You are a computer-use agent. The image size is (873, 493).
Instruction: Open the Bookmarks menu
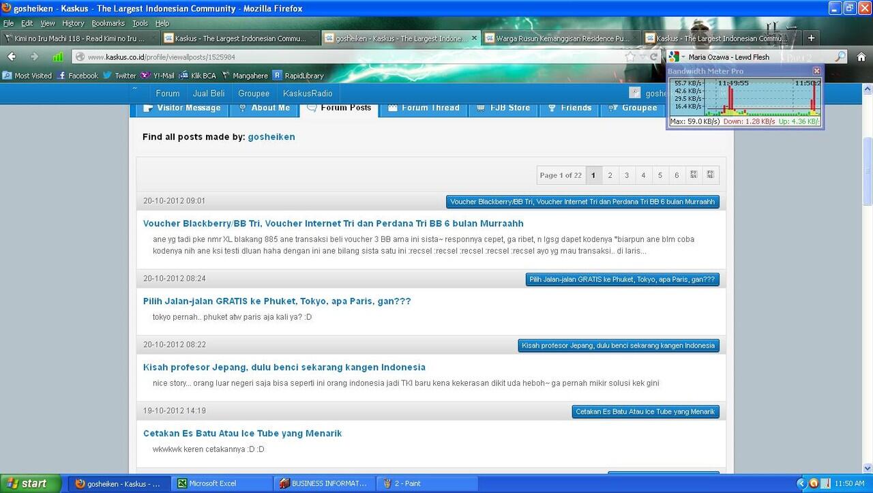pyautogui.click(x=108, y=23)
